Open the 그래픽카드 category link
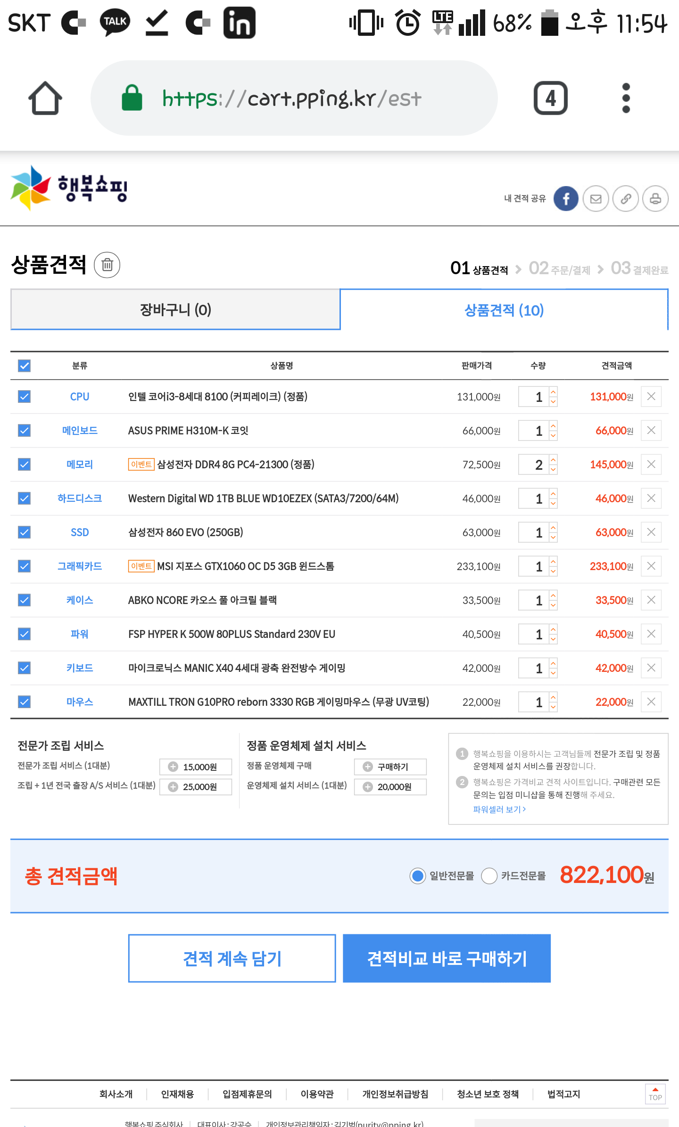679x1127 pixels. pos(80,566)
